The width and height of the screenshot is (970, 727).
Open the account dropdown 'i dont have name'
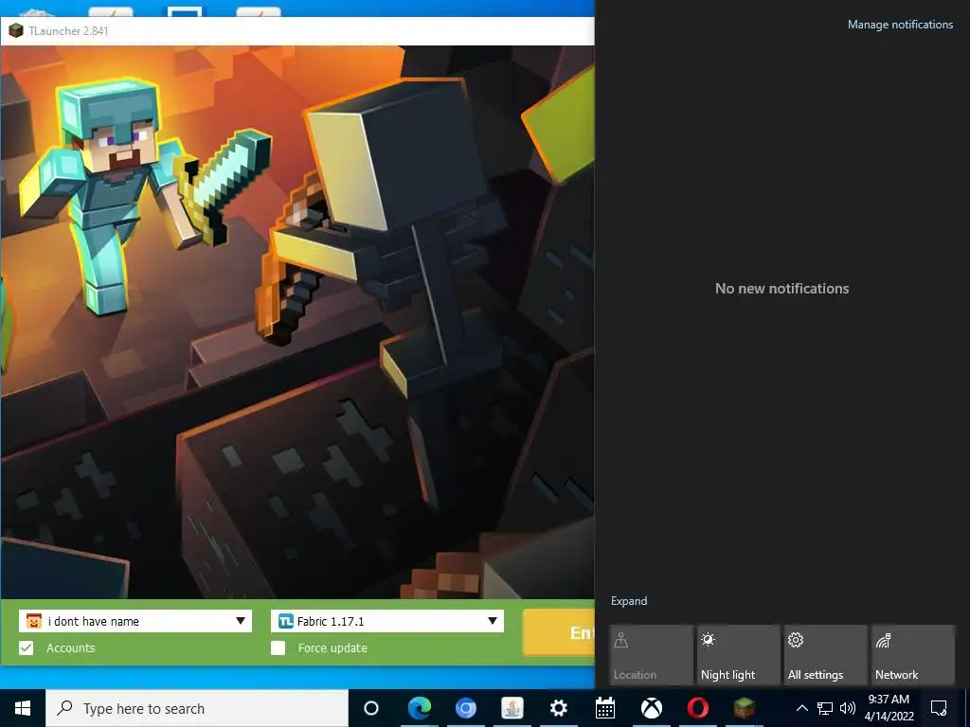tap(135, 621)
